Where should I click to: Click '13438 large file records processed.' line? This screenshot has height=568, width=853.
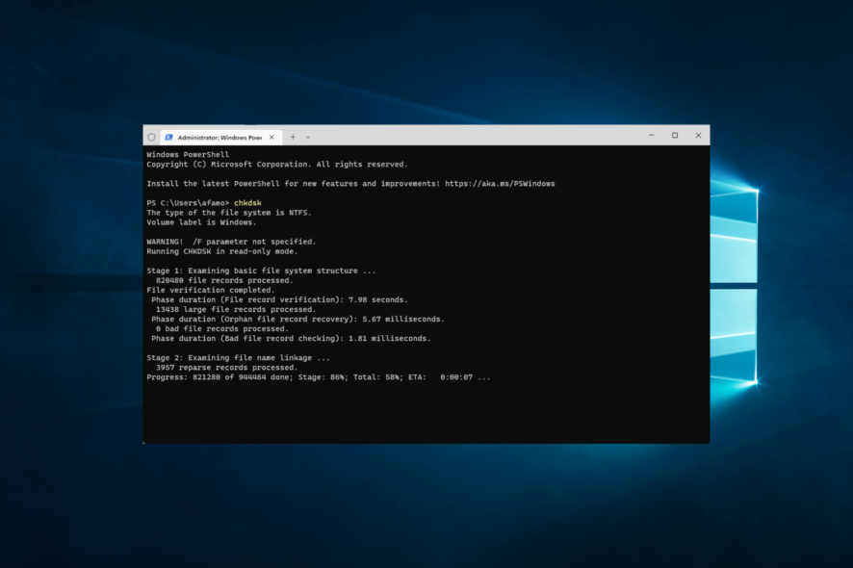(236, 309)
